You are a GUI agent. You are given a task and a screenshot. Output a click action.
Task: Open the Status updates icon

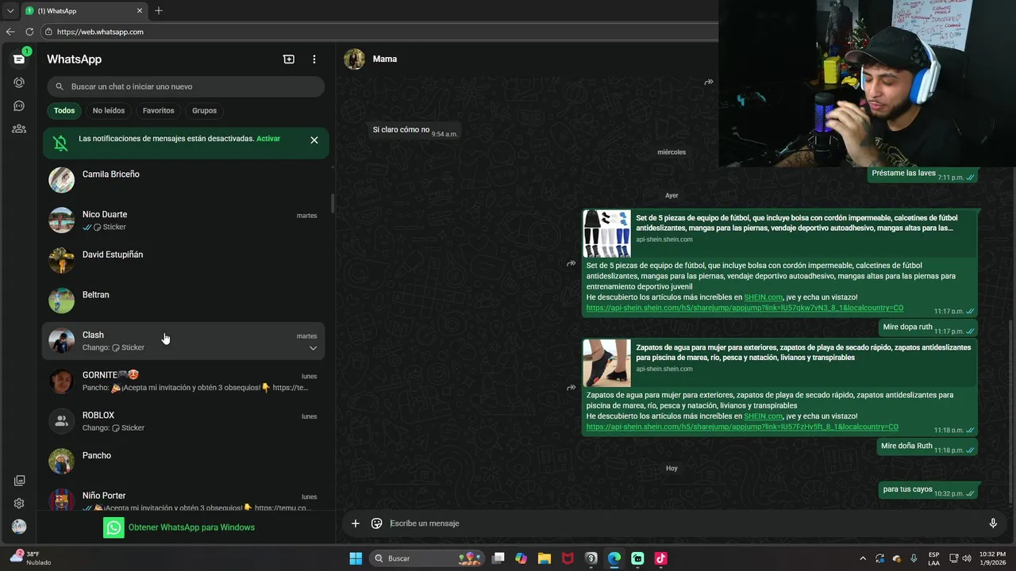tap(19, 82)
